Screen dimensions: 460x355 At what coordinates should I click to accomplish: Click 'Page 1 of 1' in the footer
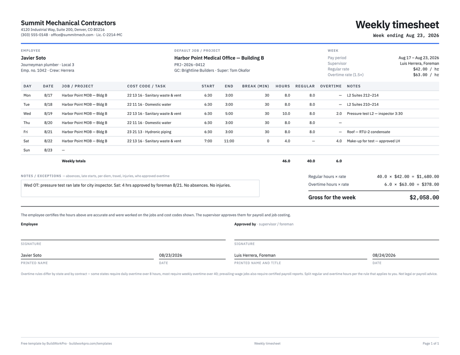coord(431,344)
